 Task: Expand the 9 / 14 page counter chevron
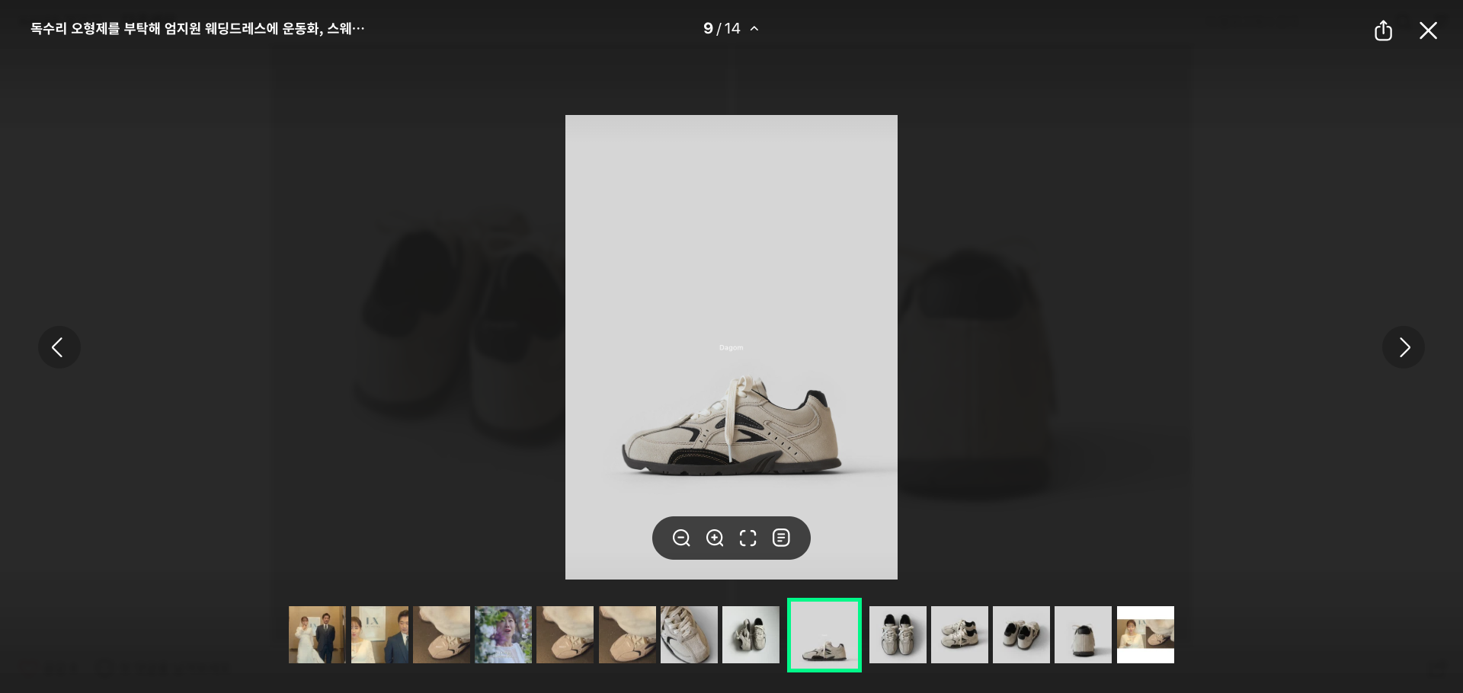[754, 29]
